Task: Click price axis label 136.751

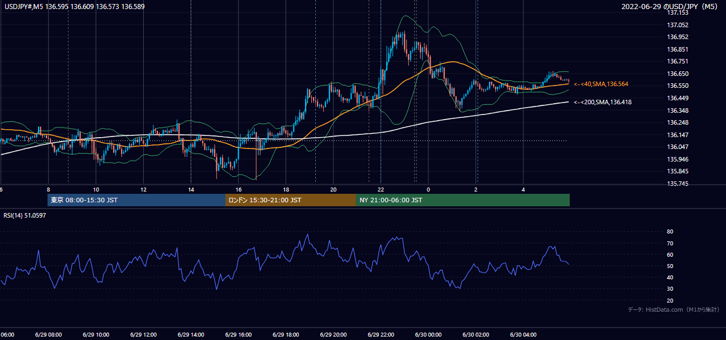Action: pos(678,61)
